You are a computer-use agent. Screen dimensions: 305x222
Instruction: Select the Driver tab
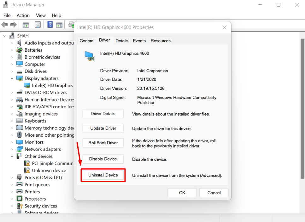coord(105,40)
